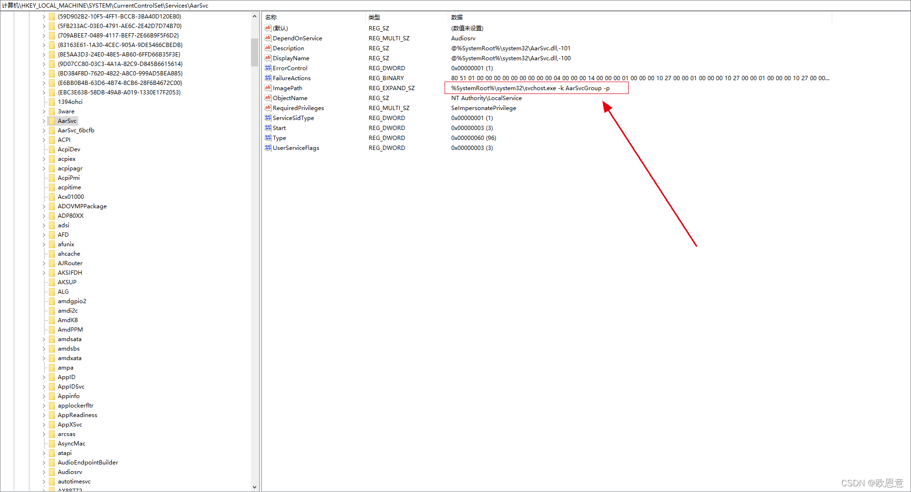Click the AFD folder icon
Screen dimensions: 911x492
coord(52,235)
